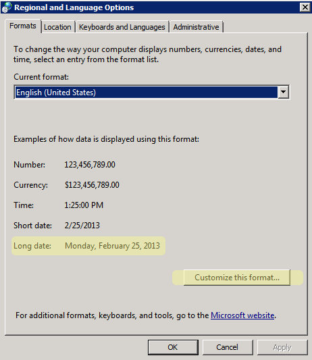Image resolution: width=312 pixels, height=360 pixels.
Task: Click the Time example 1:25:00 PM
Action: click(x=84, y=205)
